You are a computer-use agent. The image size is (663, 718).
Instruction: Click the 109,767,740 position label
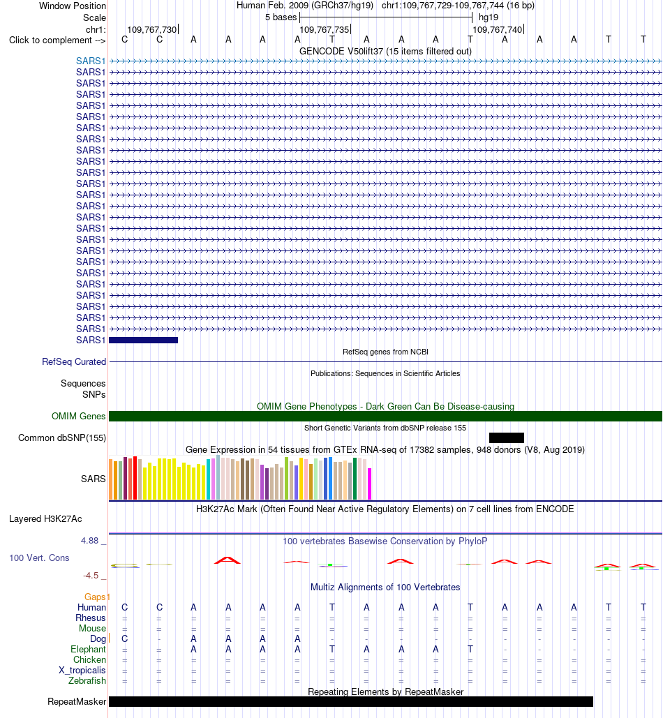[x=497, y=30]
